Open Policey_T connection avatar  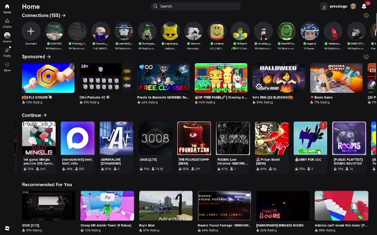pyautogui.click(x=77, y=31)
